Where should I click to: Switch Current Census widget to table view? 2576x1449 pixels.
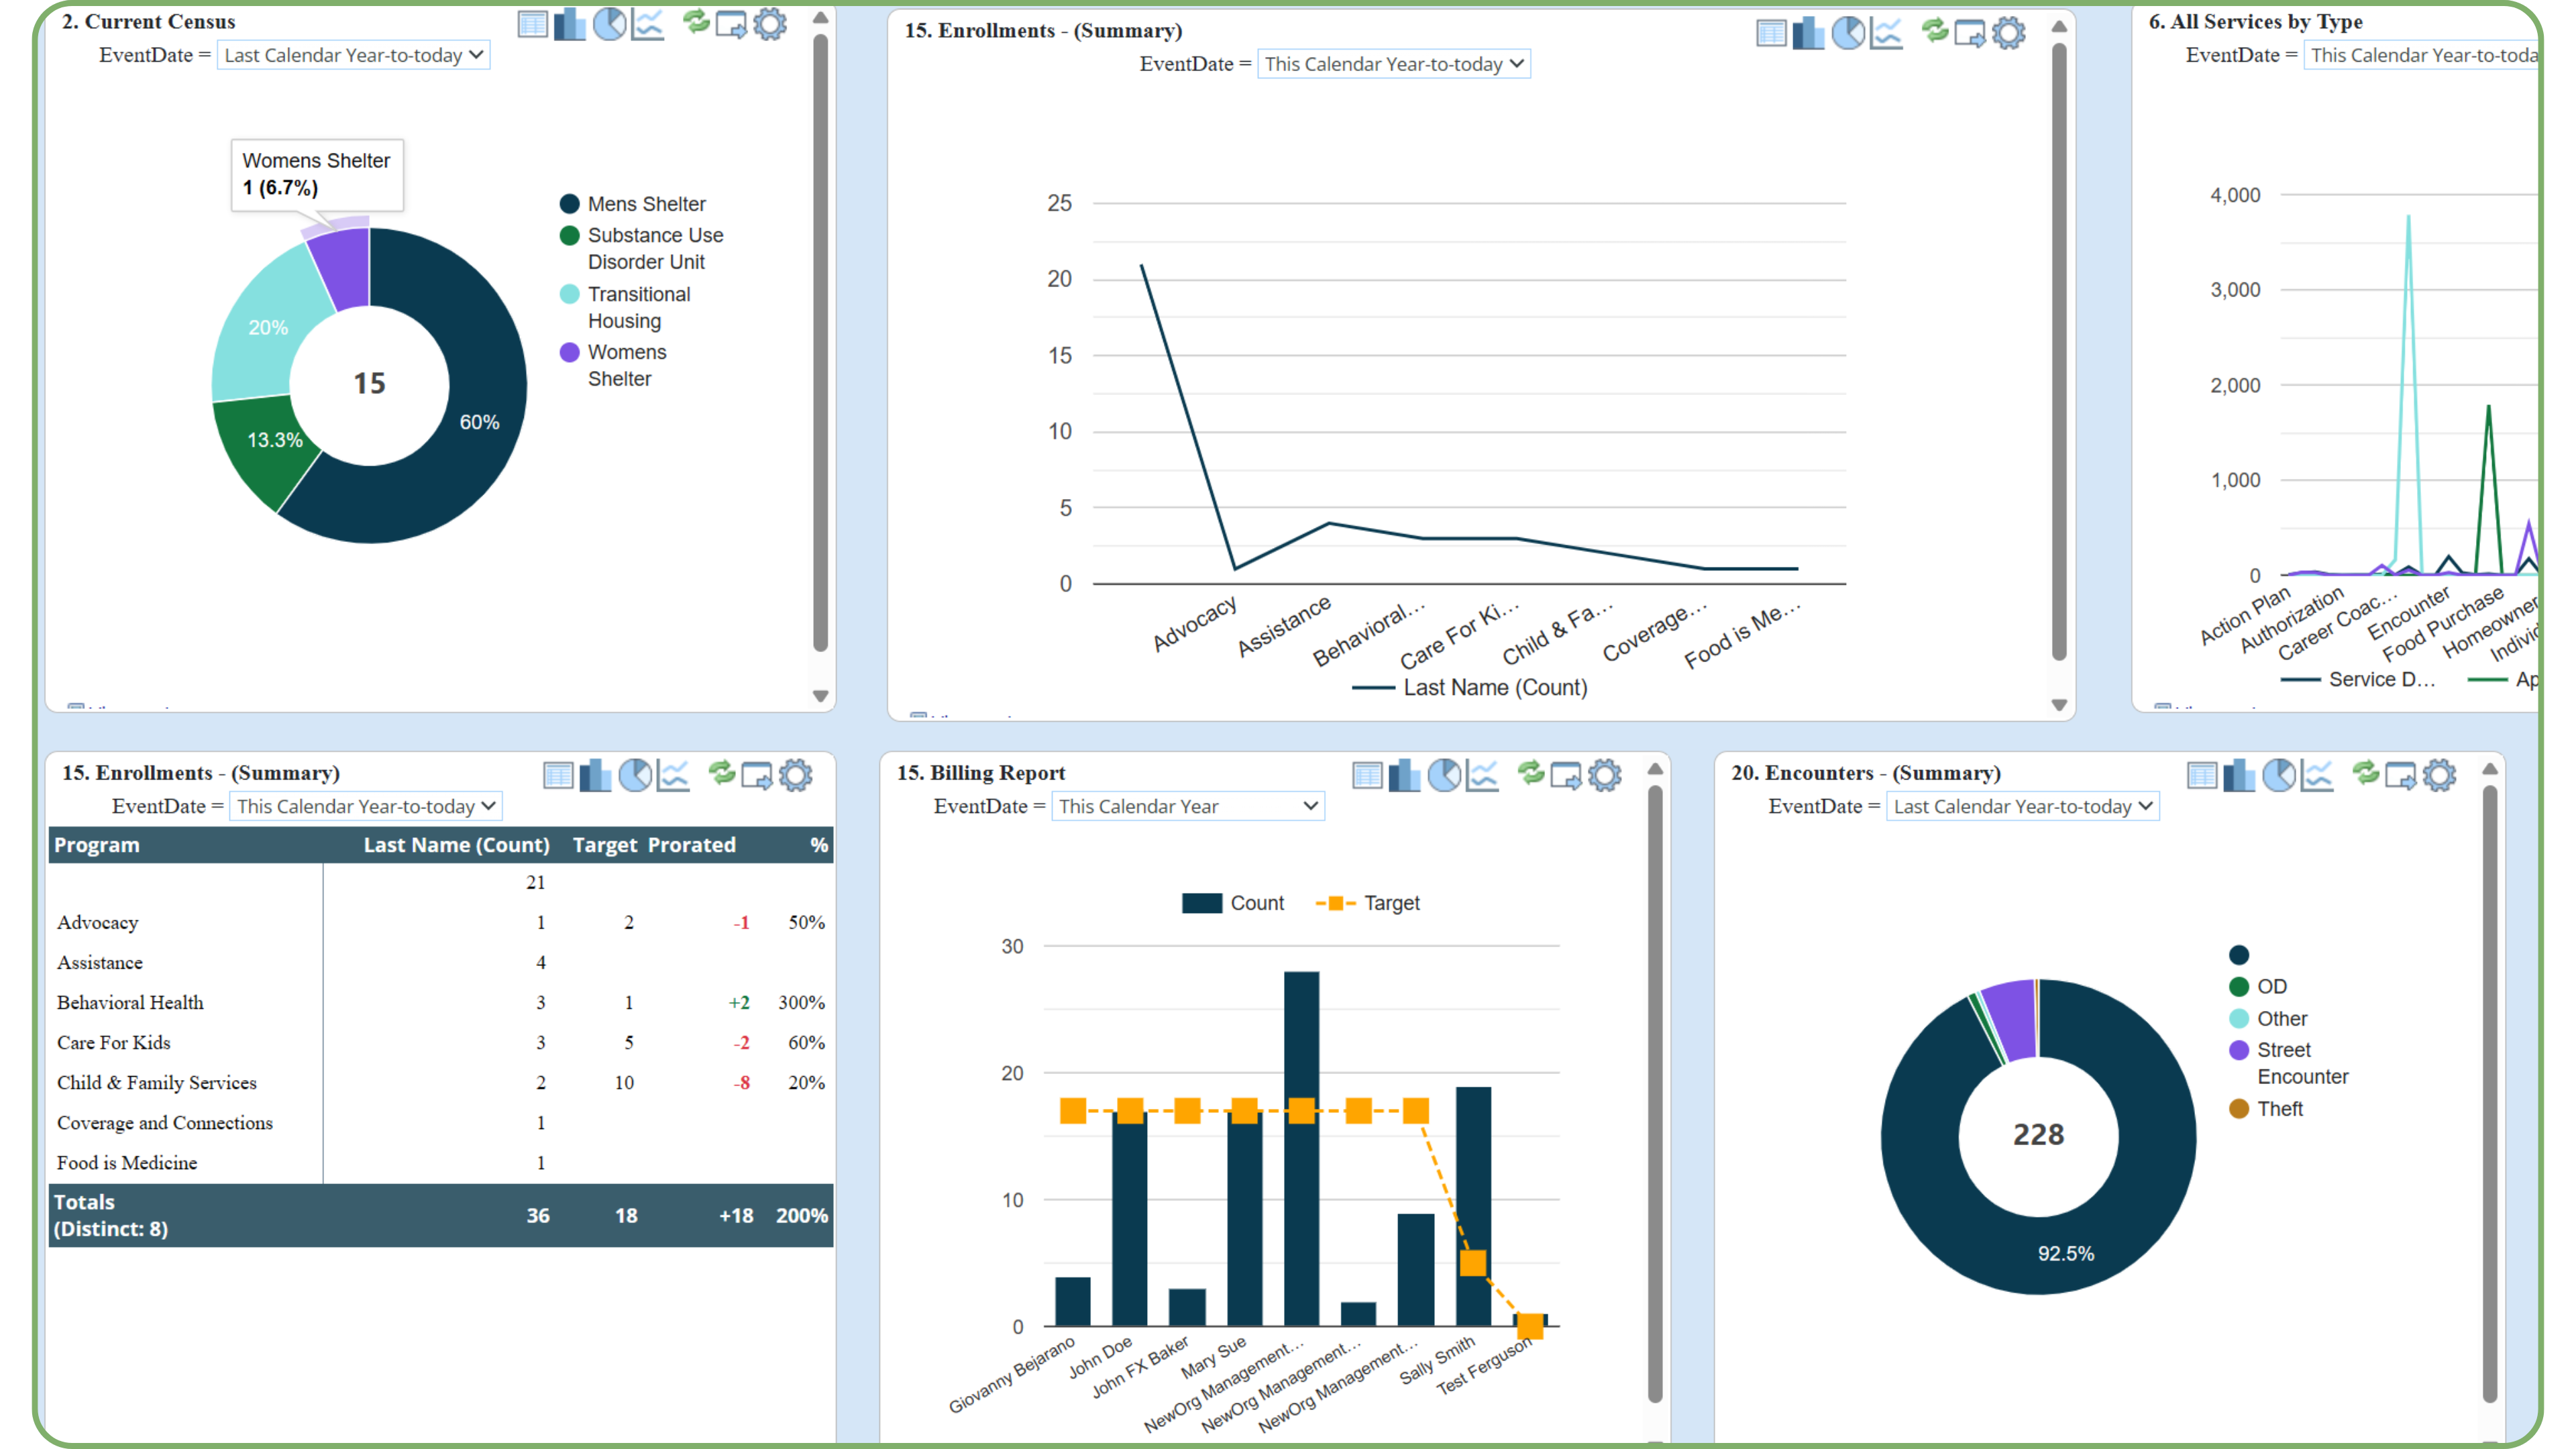(x=532, y=24)
